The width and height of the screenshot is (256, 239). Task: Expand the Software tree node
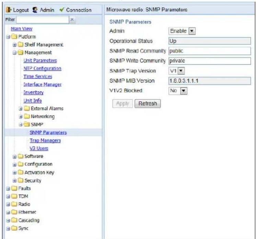tap(14, 156)
